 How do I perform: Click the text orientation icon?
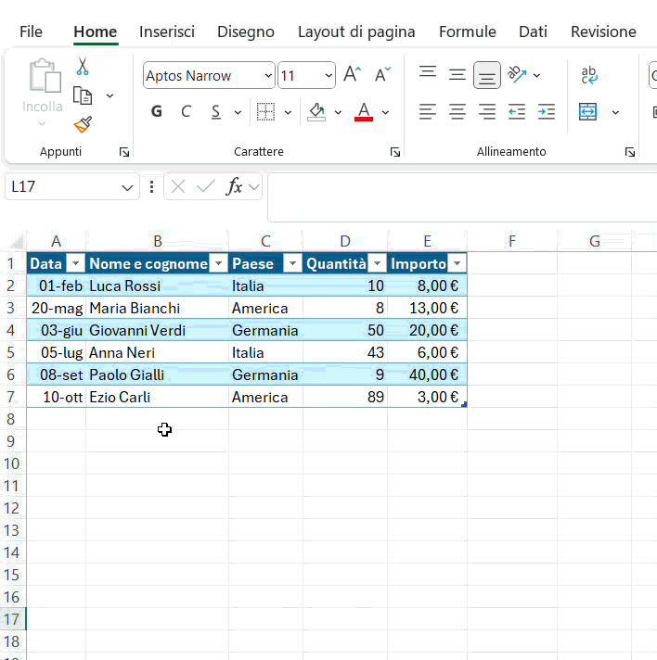click(518, 75)
